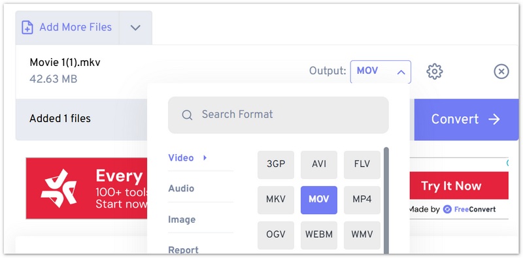
Task: Click Add More Files button
Action: pos(67,27)
